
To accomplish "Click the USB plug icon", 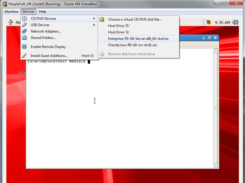I will click(24, 25).
